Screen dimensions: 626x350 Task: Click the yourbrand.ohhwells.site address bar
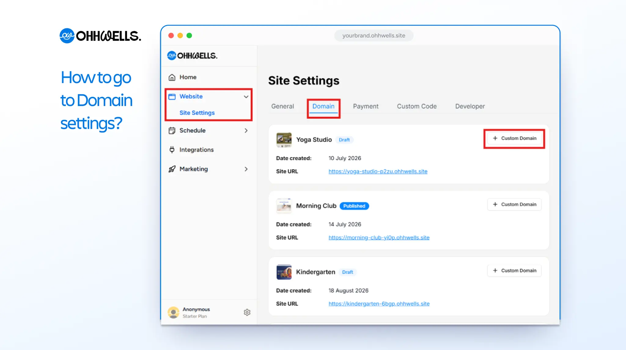(374, 35)
